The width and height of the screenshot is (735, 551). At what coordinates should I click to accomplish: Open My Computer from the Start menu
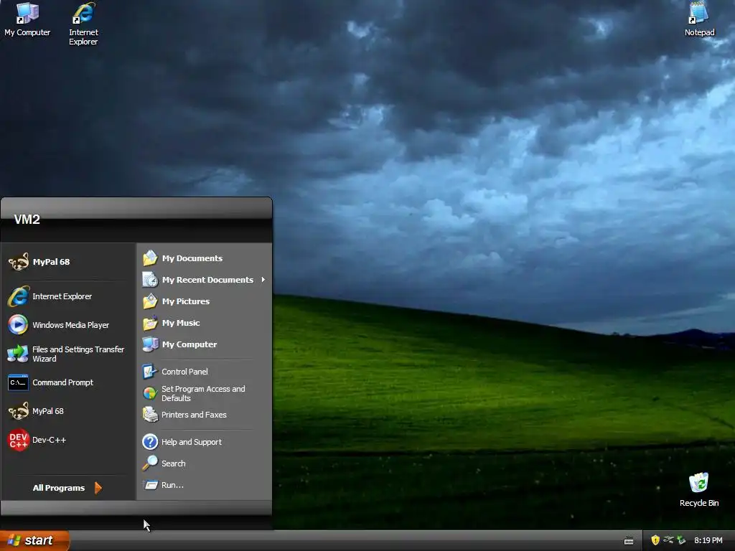pyautogui.click(x=204, y=344)
